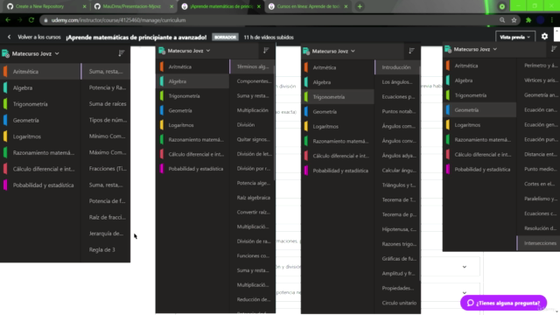560x315 pixels.
Task: Click the sort icon in second Matecurso panel
Action: coord(266,51)
